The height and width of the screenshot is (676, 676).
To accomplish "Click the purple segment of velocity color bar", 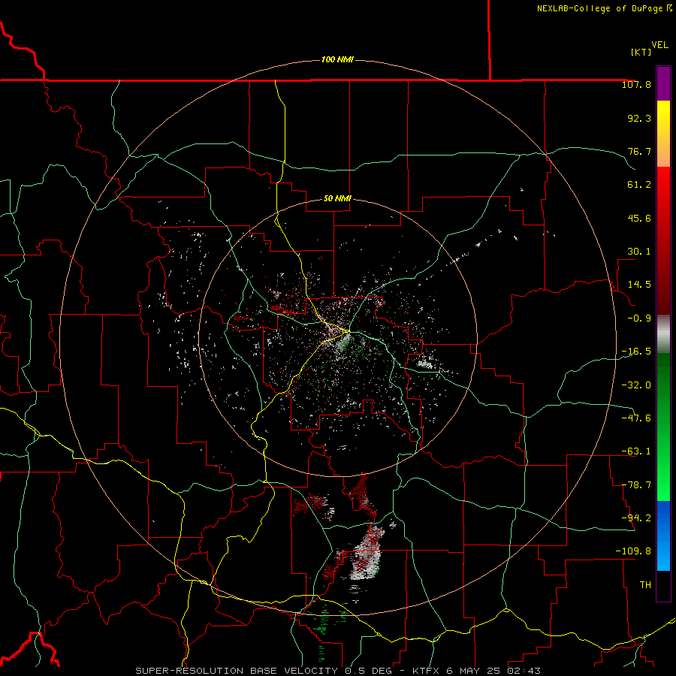I will (x=663, y=83).
